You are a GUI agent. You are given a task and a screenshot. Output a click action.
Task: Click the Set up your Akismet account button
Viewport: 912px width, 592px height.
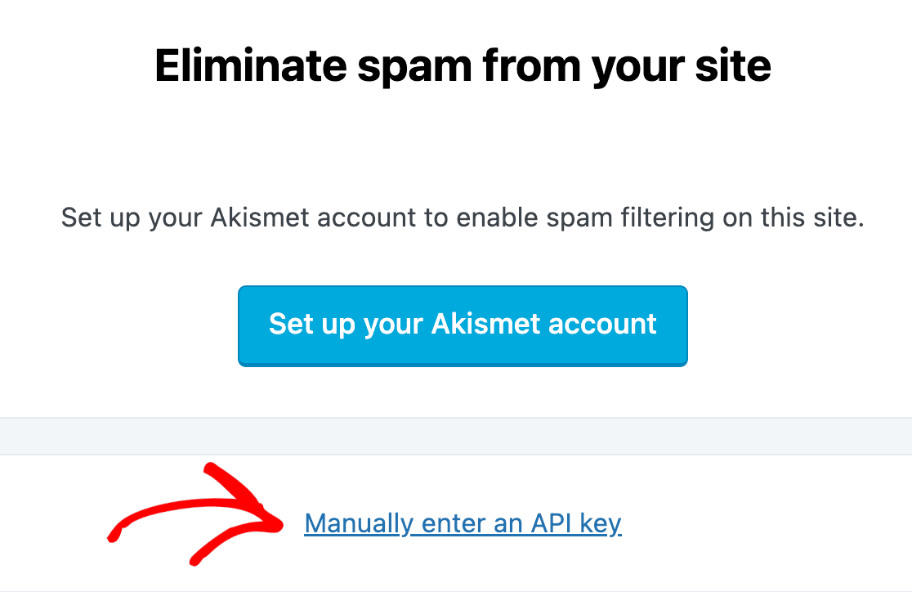(463, 325)
